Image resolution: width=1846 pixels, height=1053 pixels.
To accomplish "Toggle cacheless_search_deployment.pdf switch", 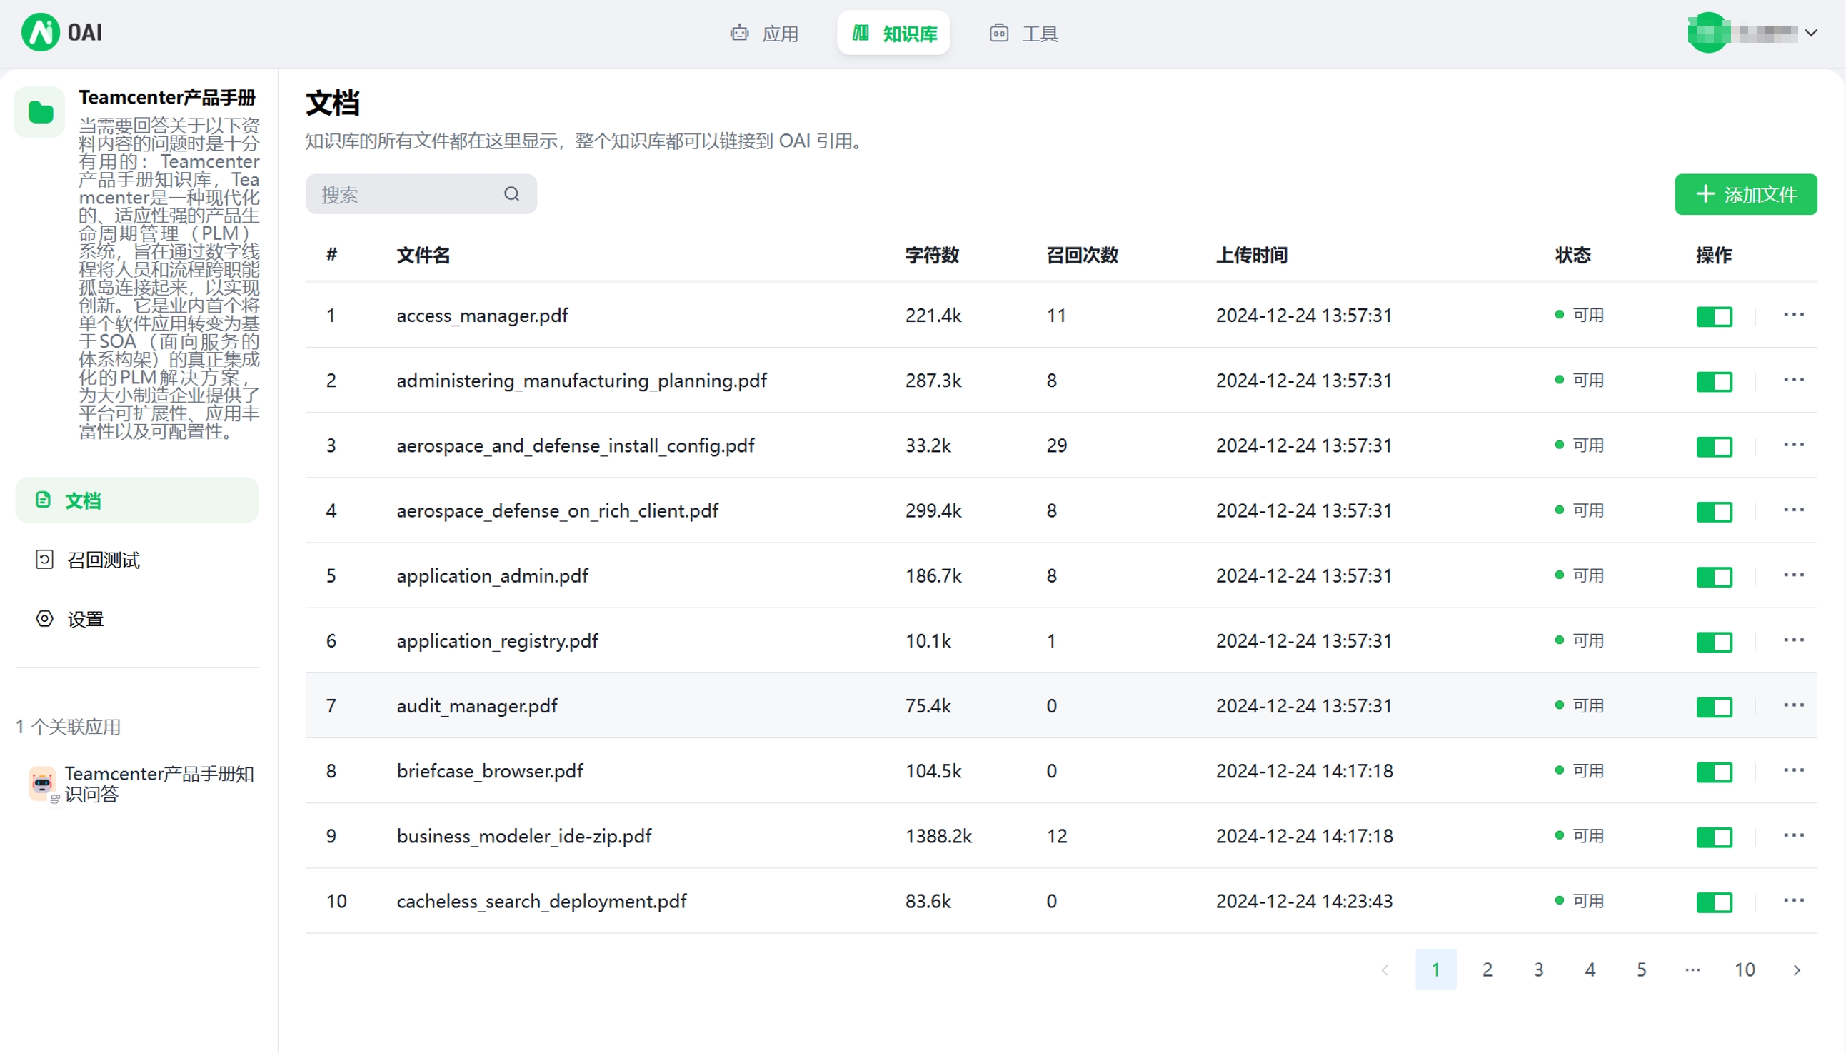I will [x=1715, y=902].
